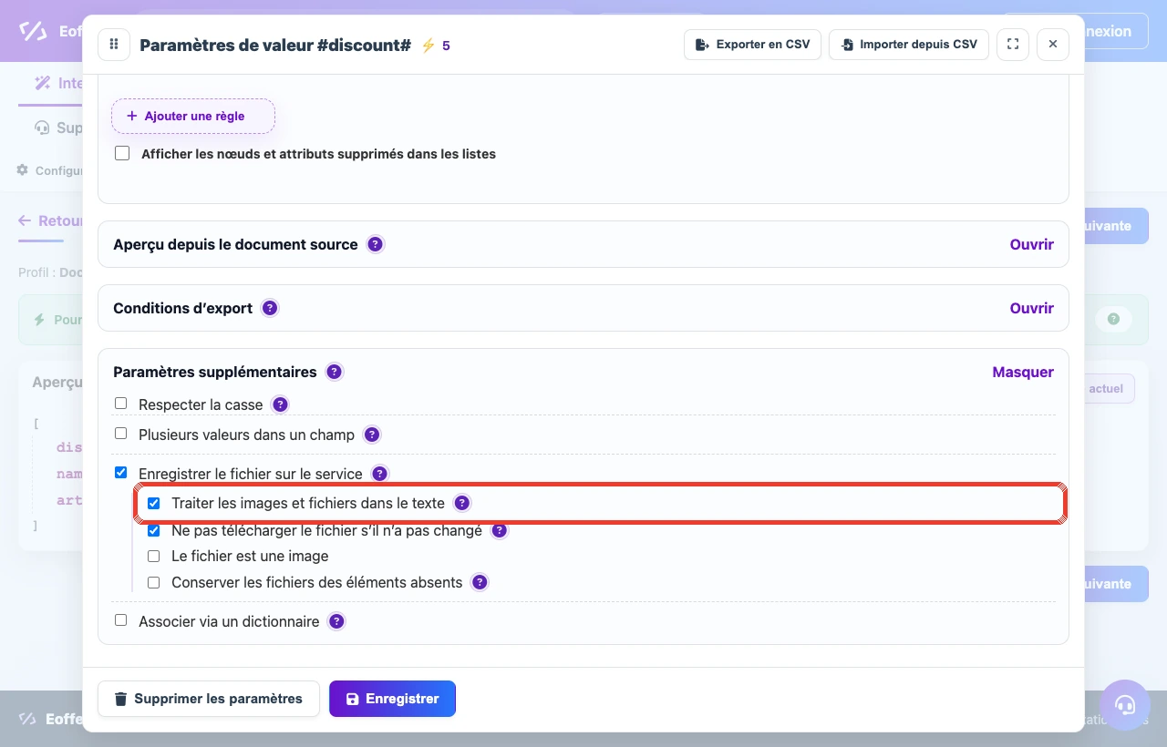1167x747 pixels.
Task: Click the Aperçu depuis le document source heading
Action: click(x=235, y=244)
